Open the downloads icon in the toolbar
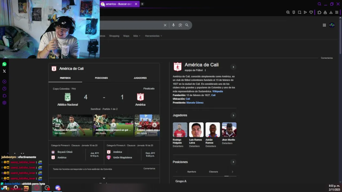This screenshot has height=192, width=342. (331, 12)
